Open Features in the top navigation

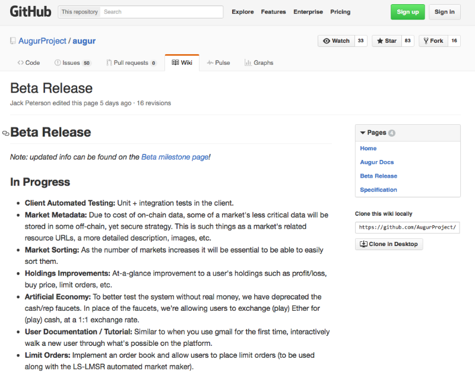coord(273,12)
